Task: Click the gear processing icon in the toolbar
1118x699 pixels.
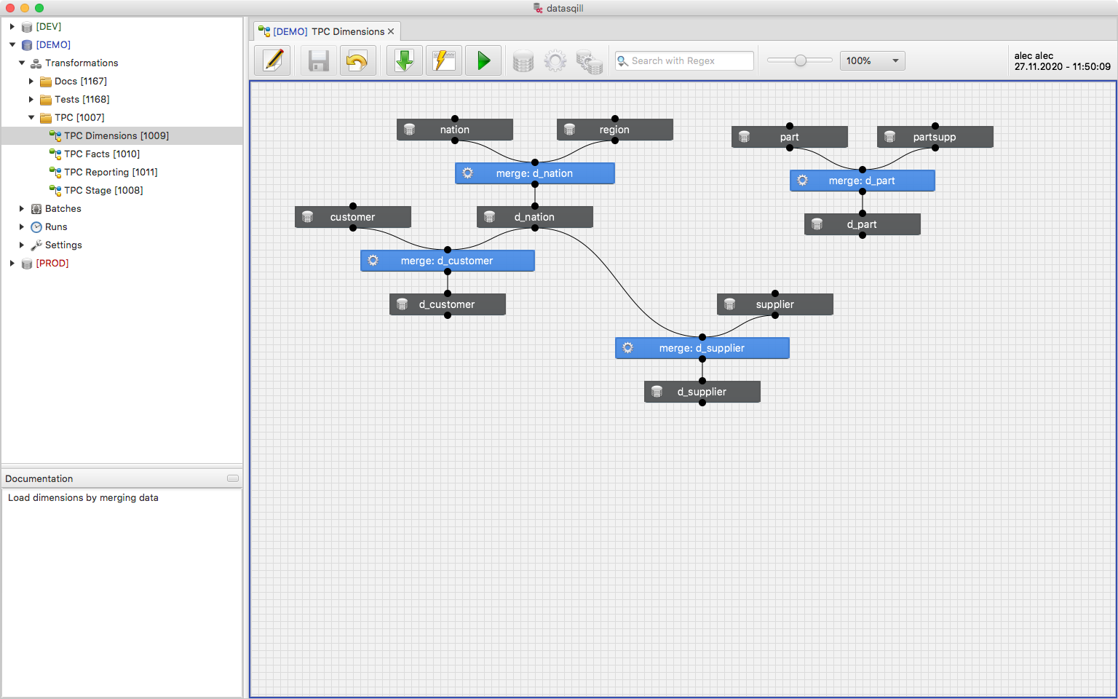Action: 555,60
